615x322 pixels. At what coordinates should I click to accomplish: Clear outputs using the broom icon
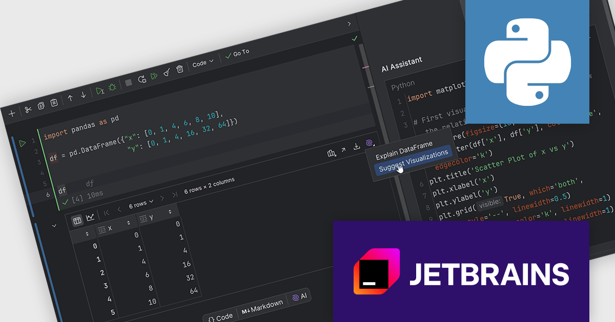(x=167, y=73)
